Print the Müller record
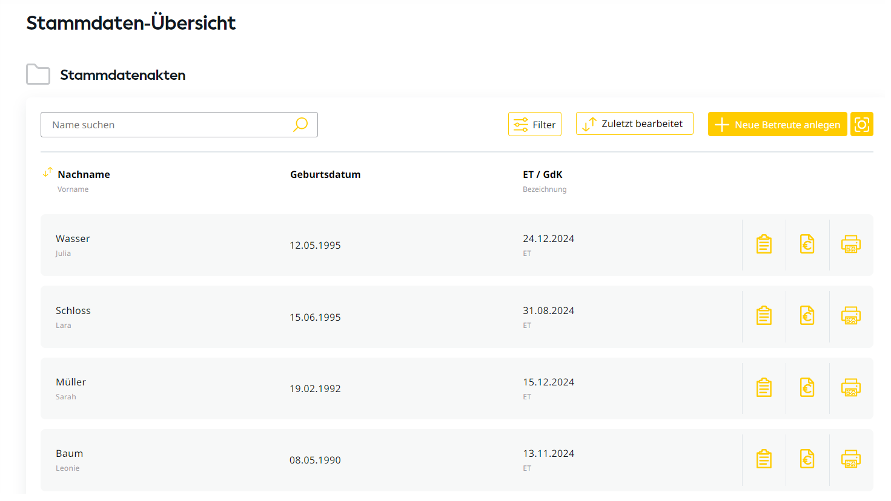This screenshot has width=891, height=501. coord(850,388)
